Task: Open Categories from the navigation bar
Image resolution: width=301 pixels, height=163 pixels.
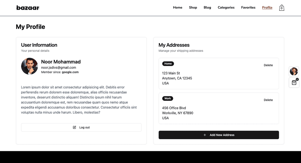Action: pos(226,8)
